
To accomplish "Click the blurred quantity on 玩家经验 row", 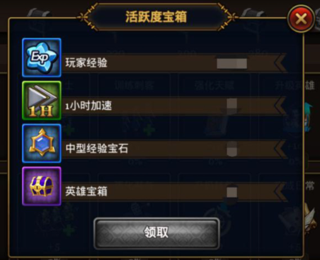I will pos(232,64).
